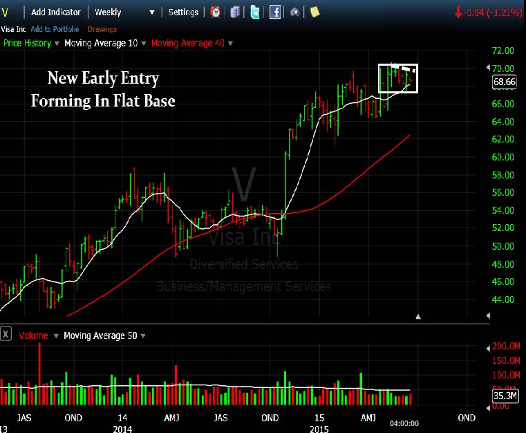Open chart Settings
Viewport: 526px width, 433px height.
coord(183,12)
